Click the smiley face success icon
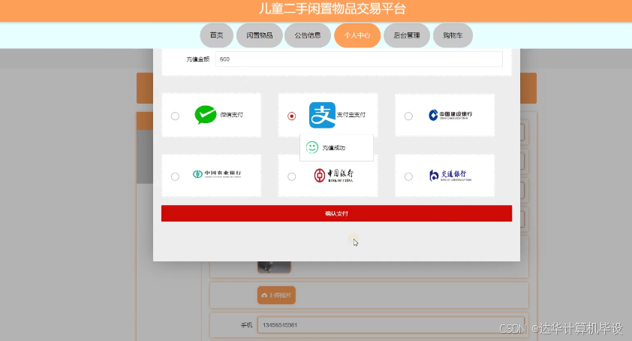Image resolution: width=632 pixels, height=341 pixels. [x=312, y=147]
